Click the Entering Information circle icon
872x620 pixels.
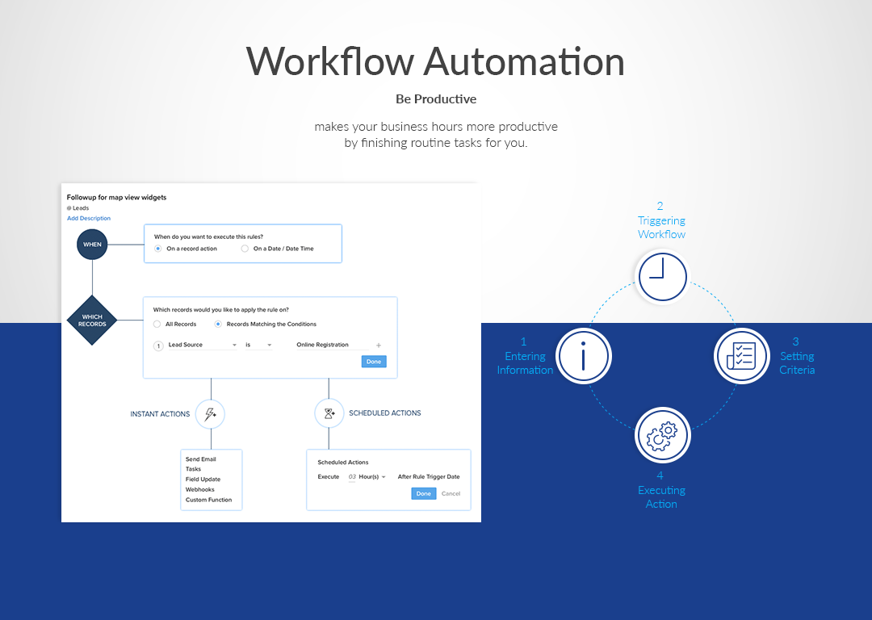tap(584, 356)
